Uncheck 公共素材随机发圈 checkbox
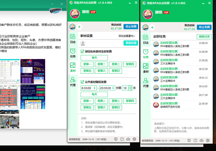 click(82, 82)
